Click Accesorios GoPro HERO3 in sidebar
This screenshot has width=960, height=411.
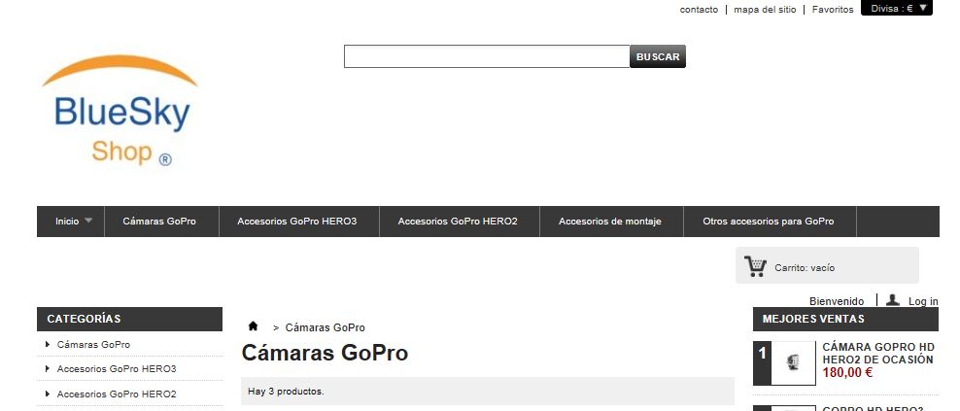(117, 369)
